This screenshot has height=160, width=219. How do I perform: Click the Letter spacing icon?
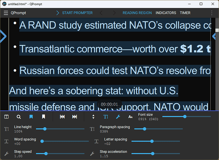point(96,141)
